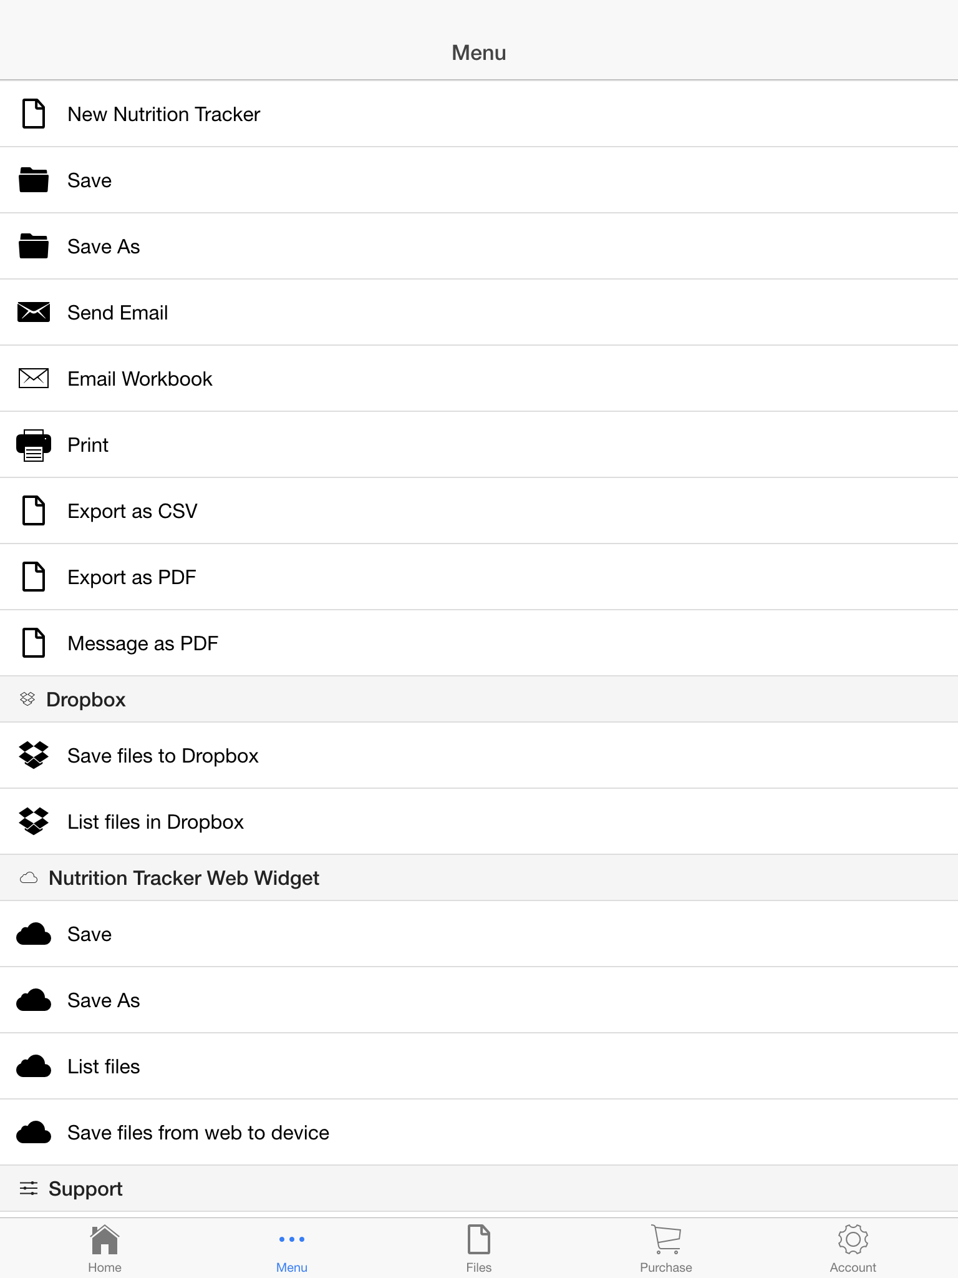Image resolution: width=958 pixels, height=1278 pixels.
Task: Open the Home tab
Action: point(105,1249)
